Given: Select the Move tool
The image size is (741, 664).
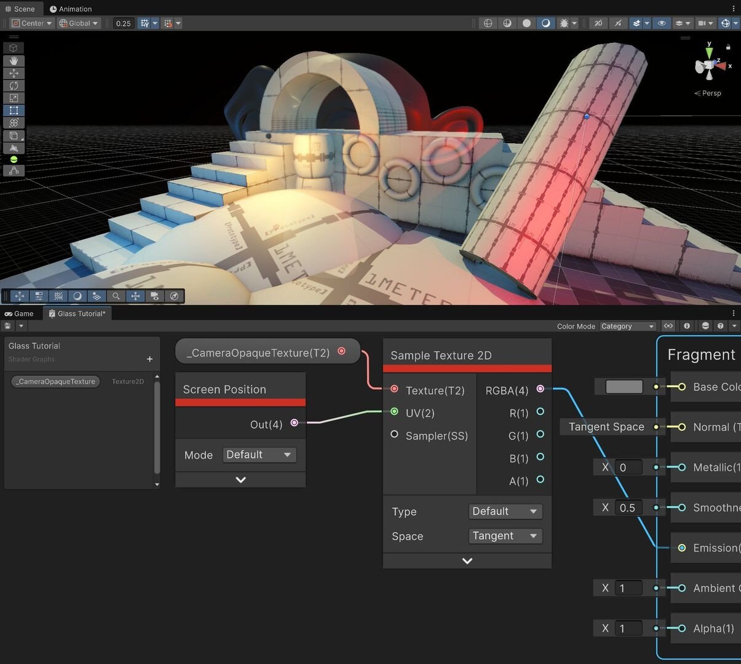Looking at the screenshot, I should [14, 73].
